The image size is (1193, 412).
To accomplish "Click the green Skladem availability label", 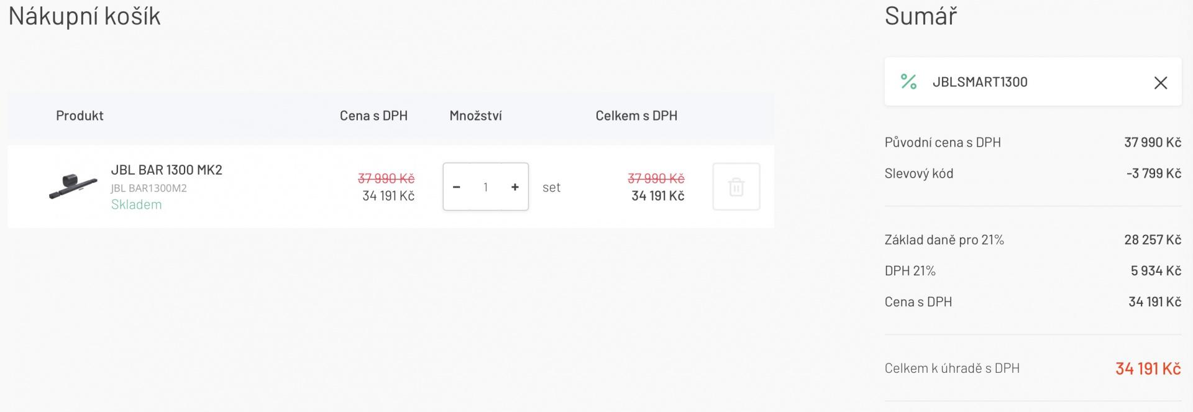I will click(136, 204).
